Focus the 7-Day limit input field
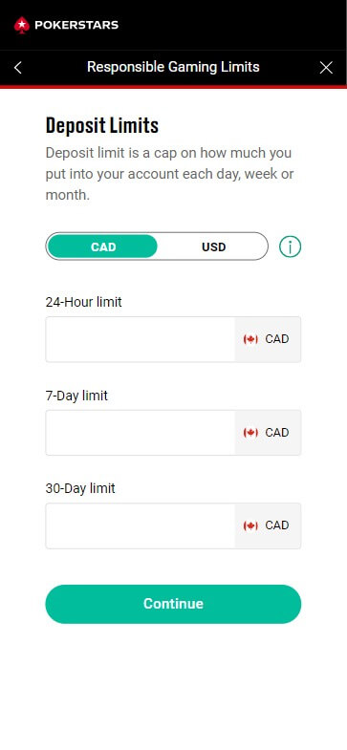 click(141, 433)
